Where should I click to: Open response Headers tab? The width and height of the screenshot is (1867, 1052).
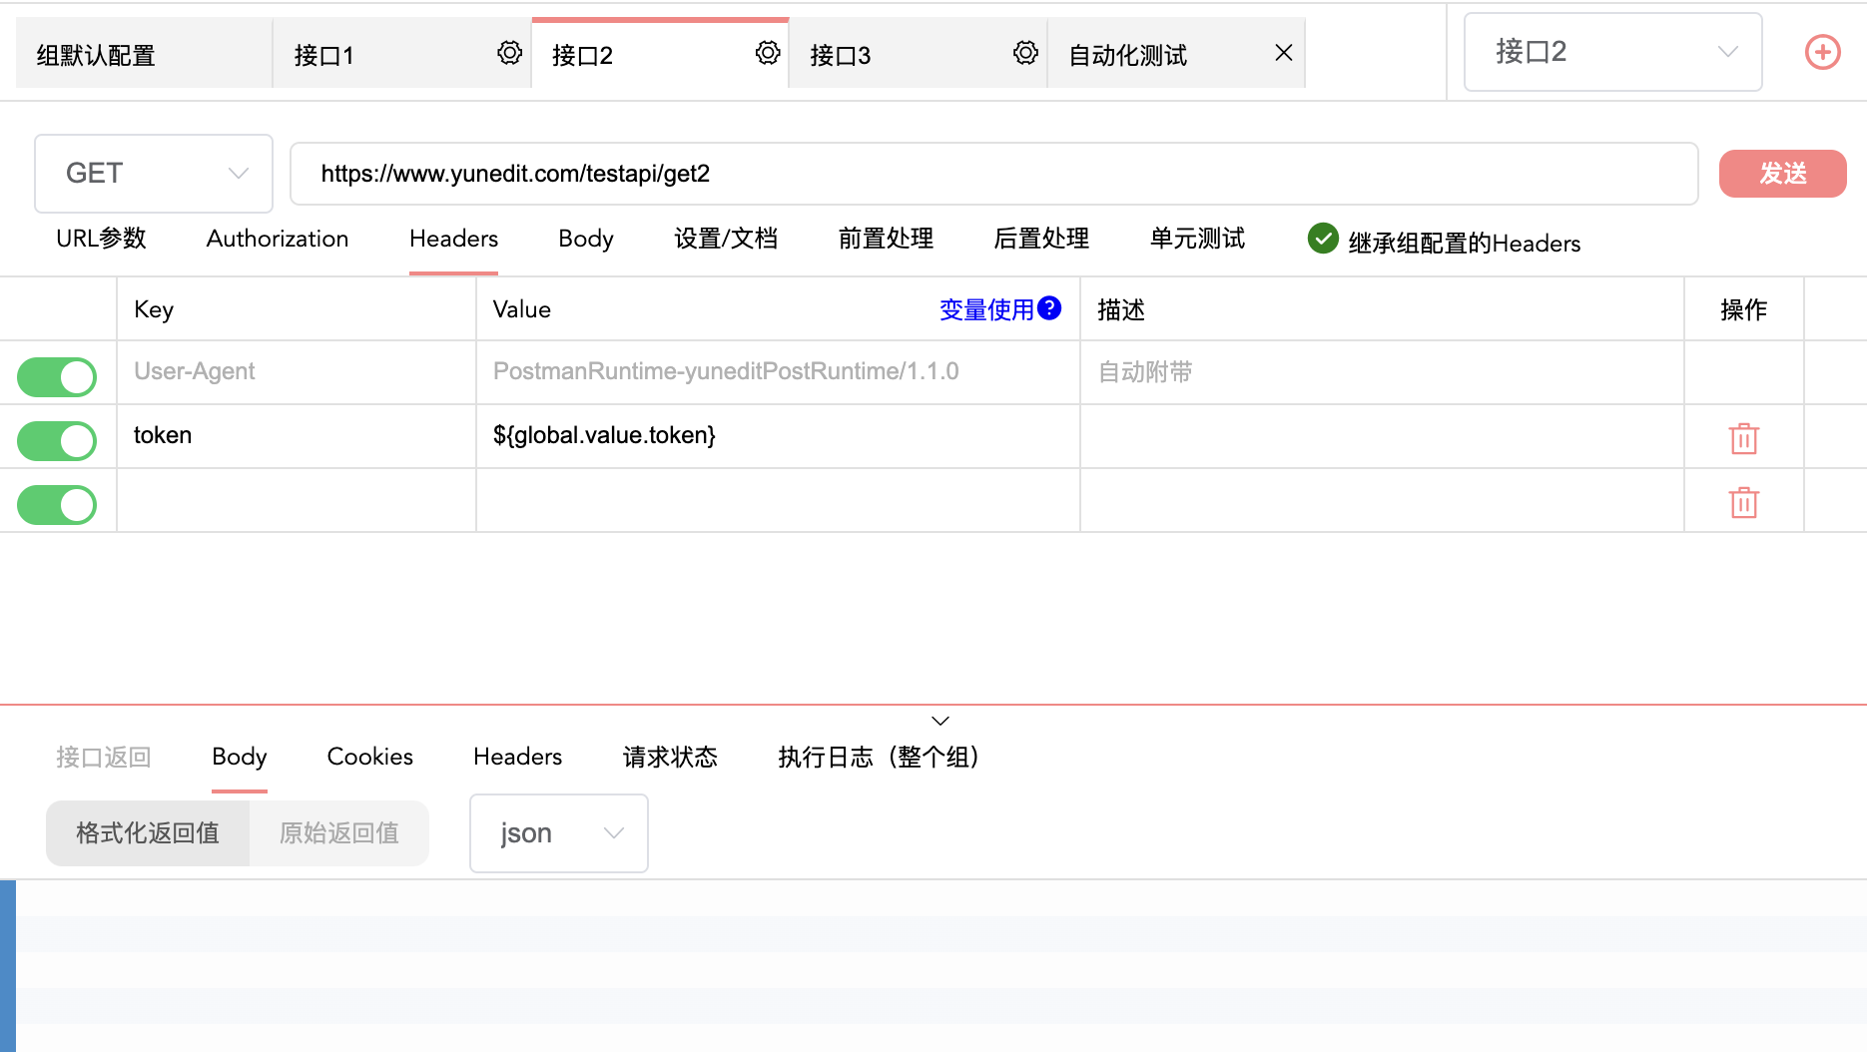point(517,757)
